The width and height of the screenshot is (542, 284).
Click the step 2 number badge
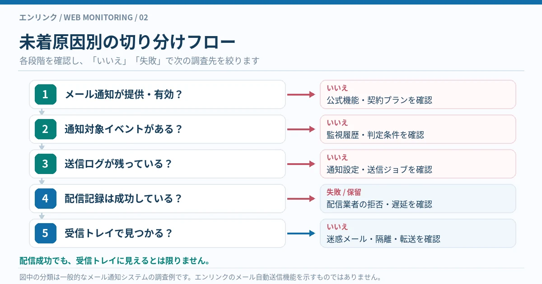46,129
